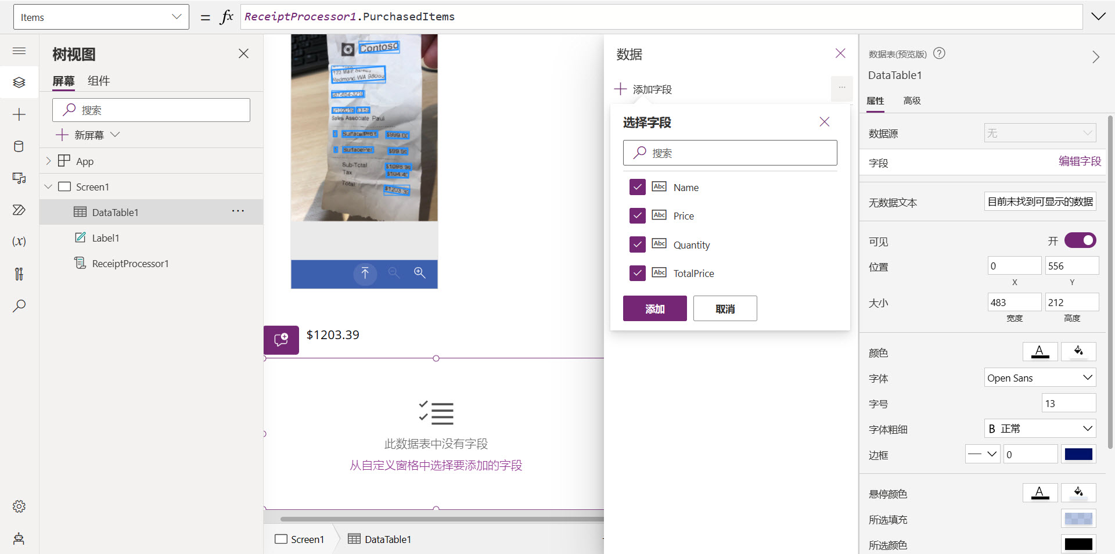This screenshot has height=554, width=1115.
Task: Open the Variables (x) icon
Action: [x=19, y=241]
